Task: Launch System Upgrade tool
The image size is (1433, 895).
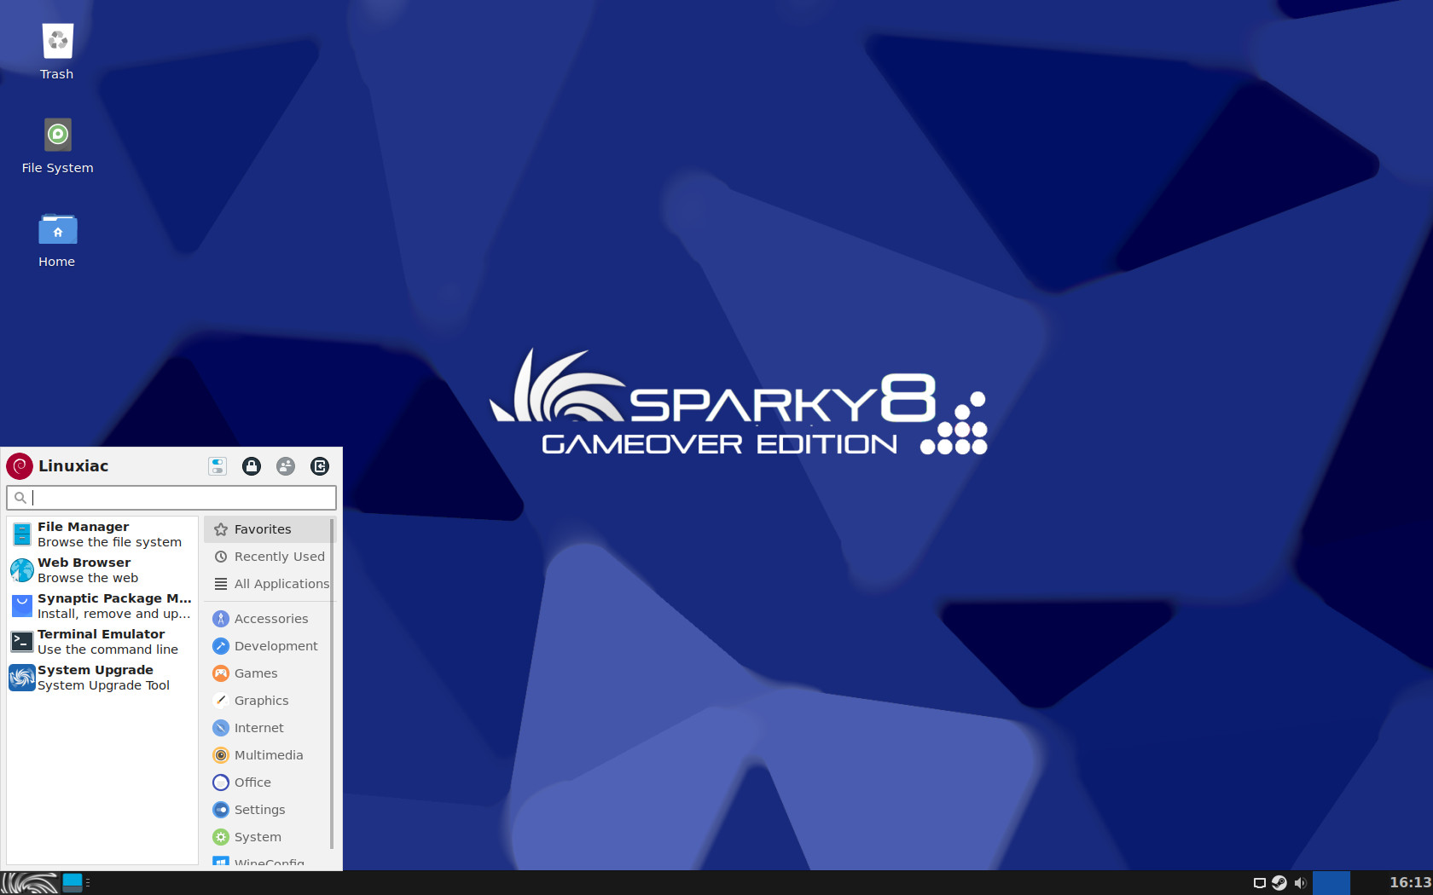Action: pos(102,678)
